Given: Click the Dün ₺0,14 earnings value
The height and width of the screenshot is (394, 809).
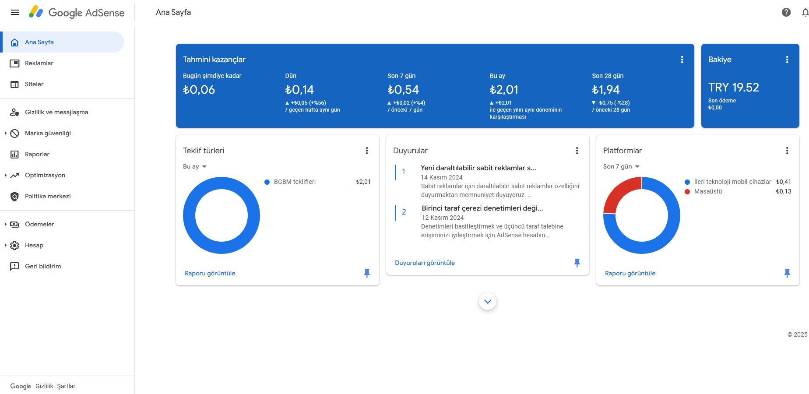Looking at the screenshot, I should pyautogui.click(x=300, y=90).
